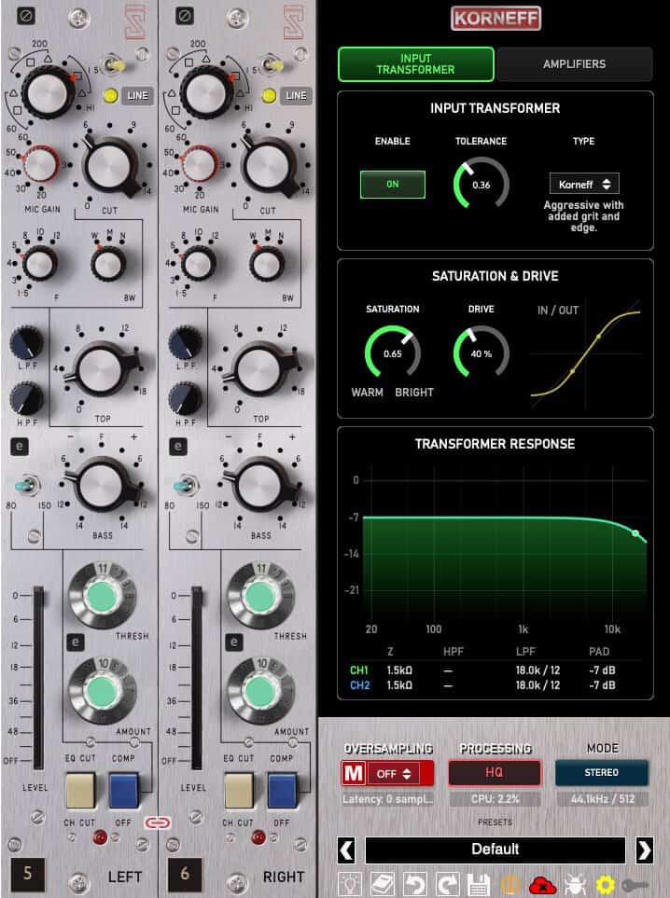The width and height of the screenshot is (670, 898).
Task: Click the key license icon
Action: 635,885
